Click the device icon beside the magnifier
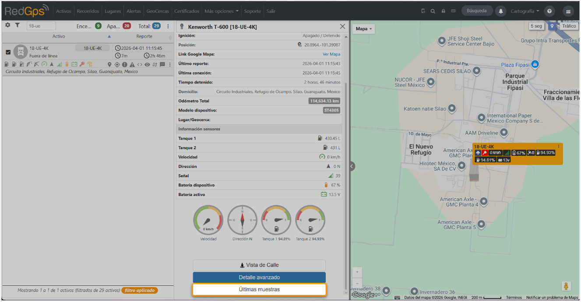 423,11
